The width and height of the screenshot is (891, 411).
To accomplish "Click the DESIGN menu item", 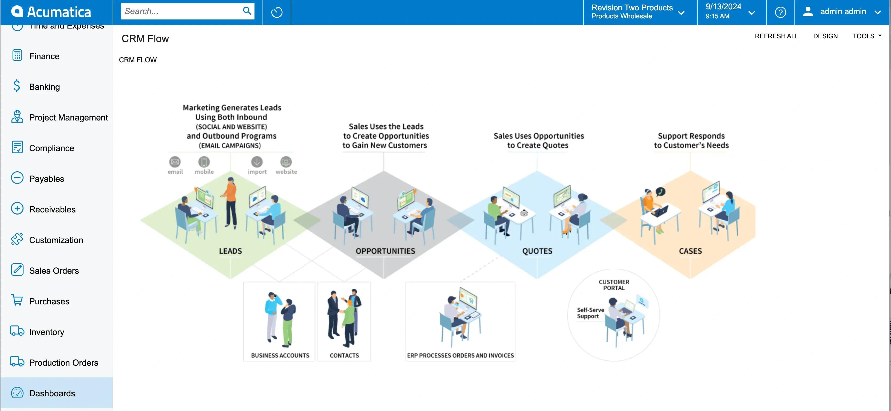I will tap(825, 36).
